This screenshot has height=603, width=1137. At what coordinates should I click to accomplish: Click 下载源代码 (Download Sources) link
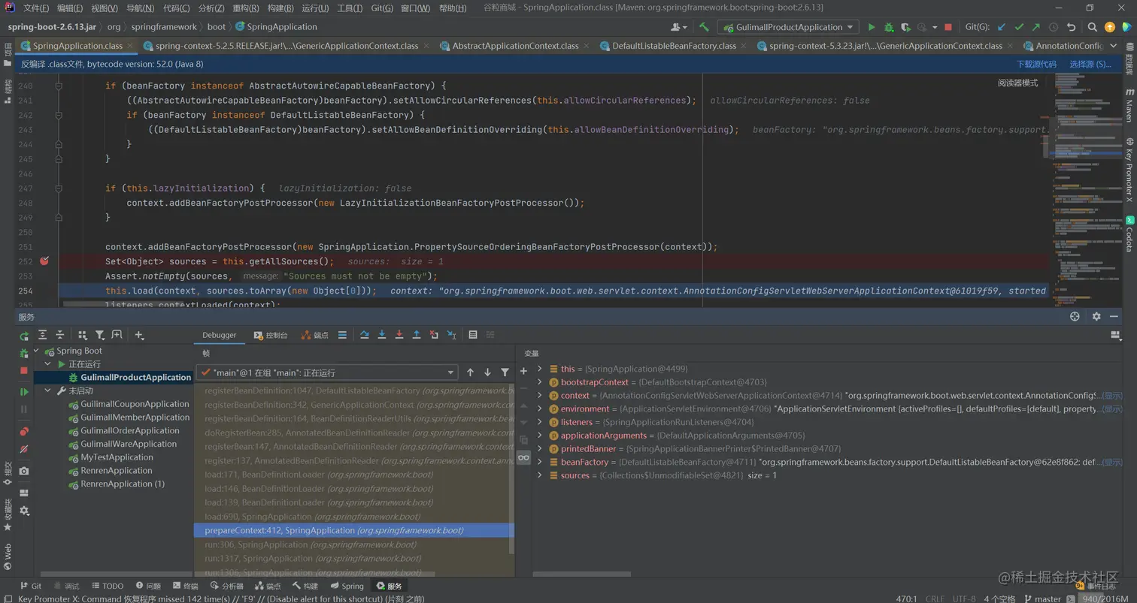tap(1036, 65)
